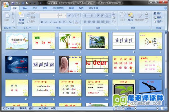
Task: Toggle Align Text Left
Action: tap(85, 22)
